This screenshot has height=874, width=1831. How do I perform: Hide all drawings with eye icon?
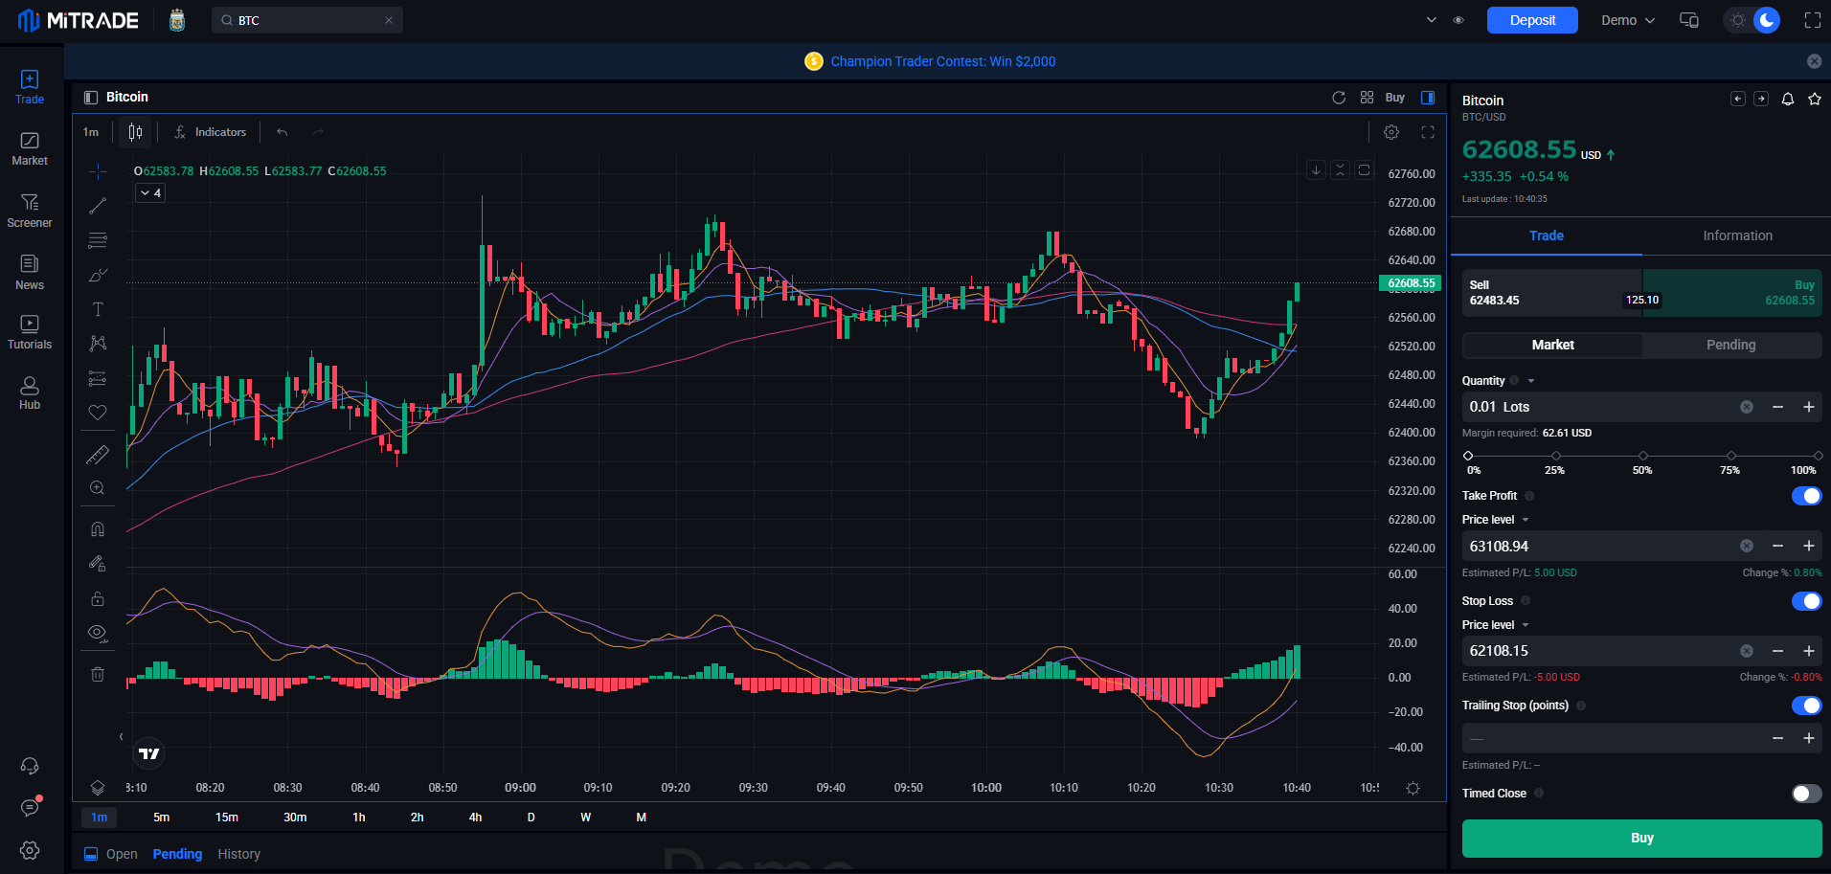pyautogui.click(x=98, y=633)
